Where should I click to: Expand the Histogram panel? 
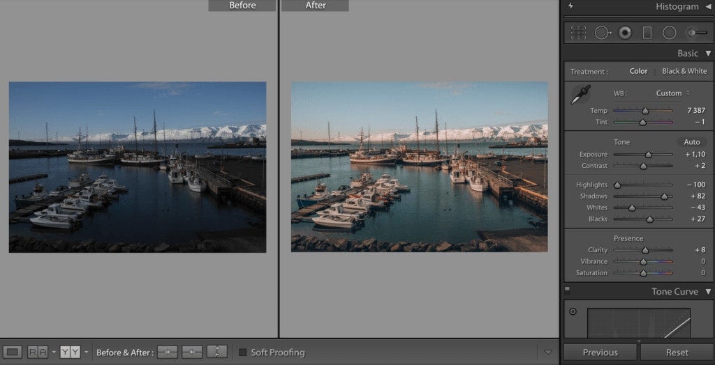point(708,7)
